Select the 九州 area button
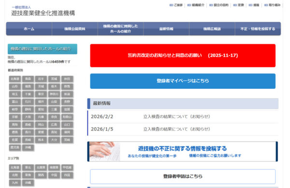Image resolution: width=290 pixels, height=188 pixels. pos(15,183)
